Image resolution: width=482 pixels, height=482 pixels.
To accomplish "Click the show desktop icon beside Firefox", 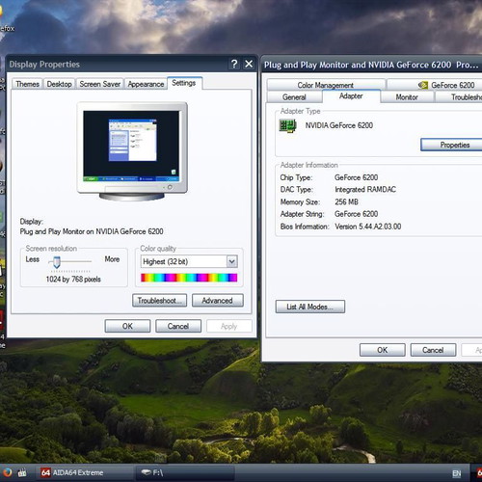I will click(x=22, y=472).
